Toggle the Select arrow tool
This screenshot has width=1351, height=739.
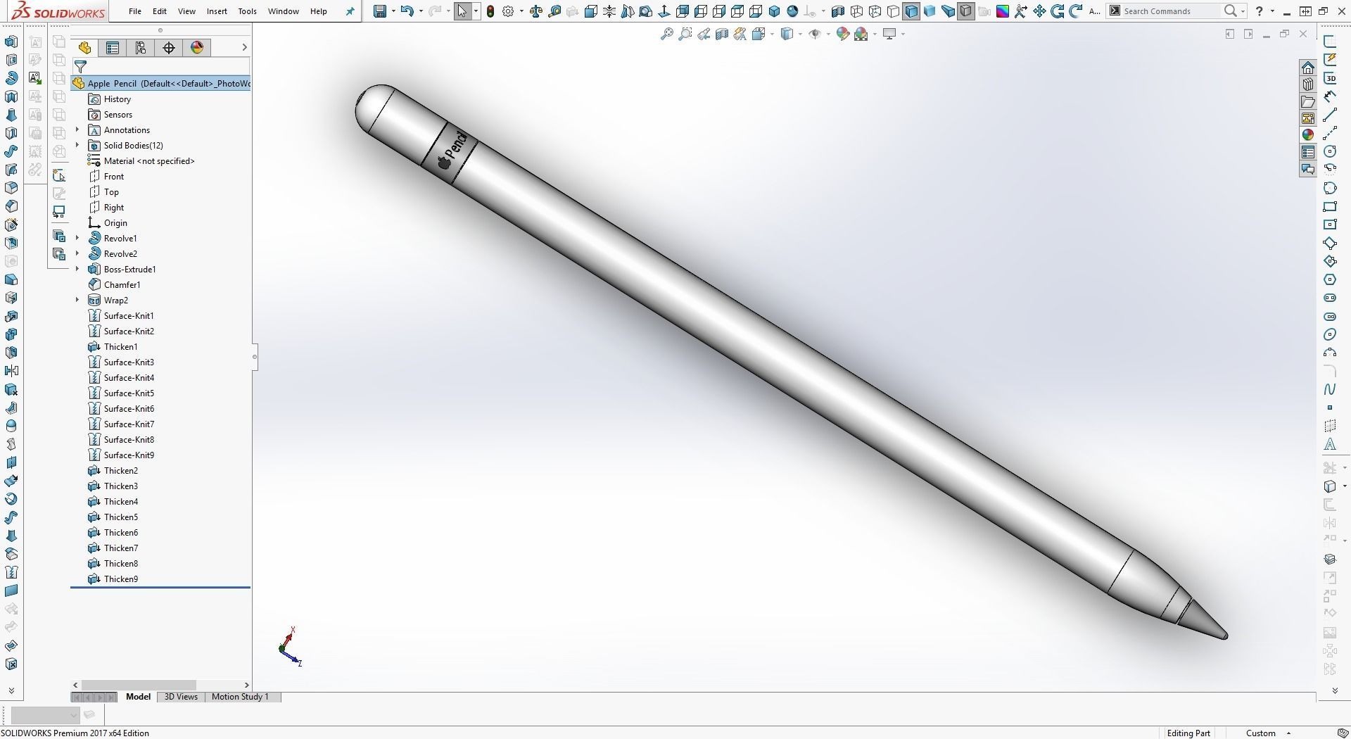pyautogui.click(x=462, y=11)
